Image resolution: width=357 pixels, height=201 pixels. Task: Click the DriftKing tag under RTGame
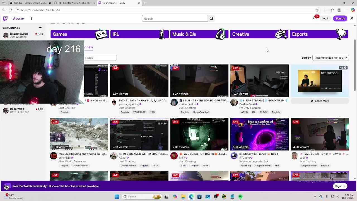click(246, 166)
